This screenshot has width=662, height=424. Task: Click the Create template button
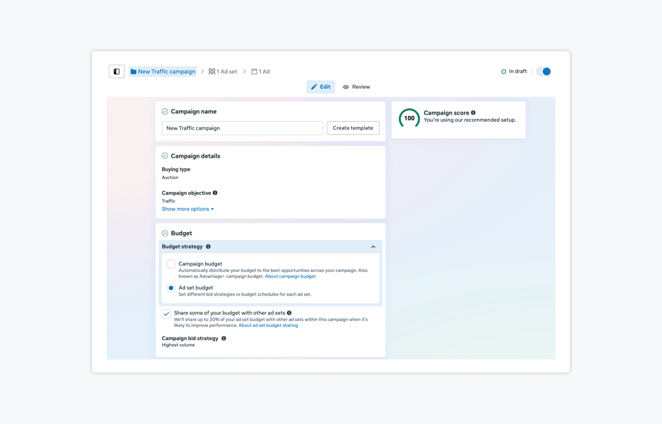(353, 128)
